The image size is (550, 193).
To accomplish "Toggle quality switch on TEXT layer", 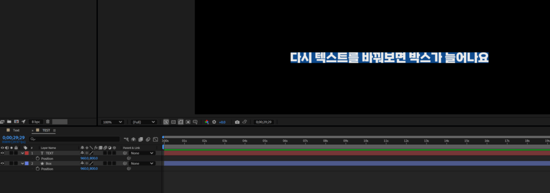I will tap(91, 153).
